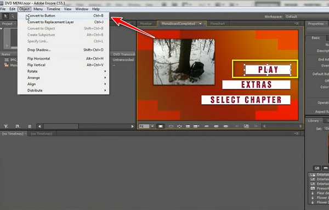Click the DVD Transcode column header
The height and width of the screenshot is (210, 329).
124,54
